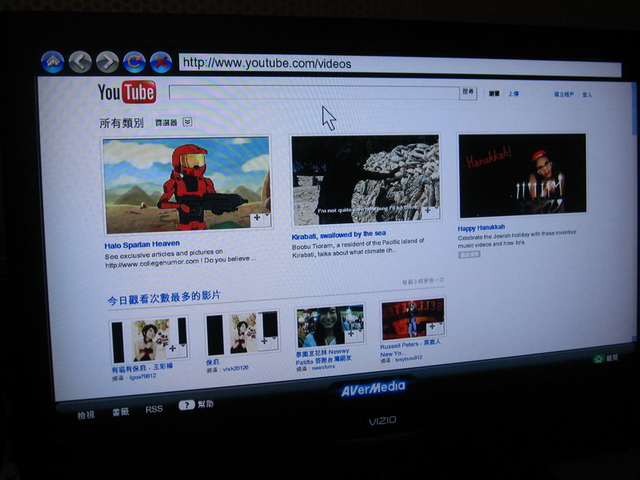This screenshot has height=480, width=640.
Task: Add Kirabati video to queue via plus icon
Action: click(427, 210)
